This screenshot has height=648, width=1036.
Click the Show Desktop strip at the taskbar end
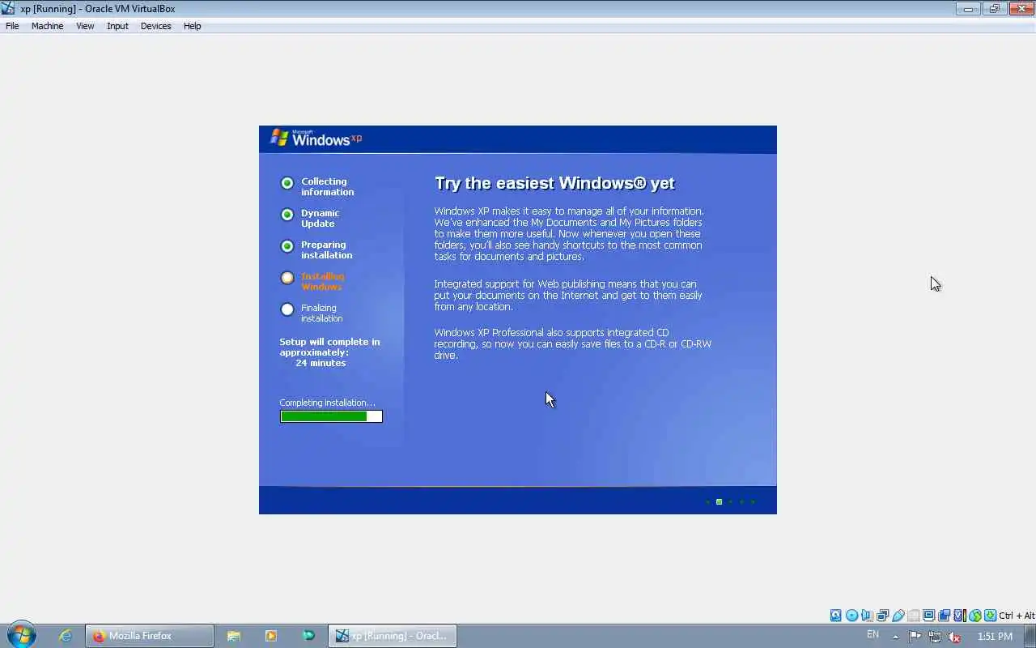(x=1030, y=636)
